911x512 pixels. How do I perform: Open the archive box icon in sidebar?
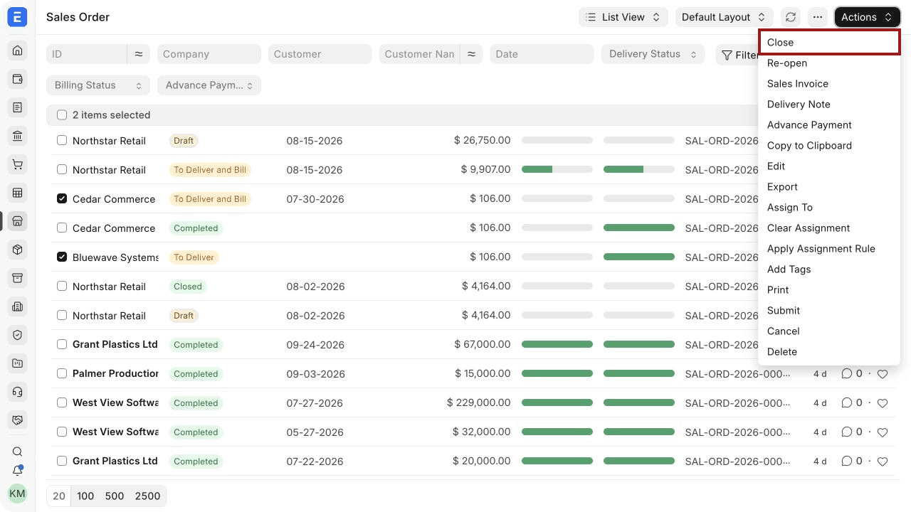click(18, 277)
